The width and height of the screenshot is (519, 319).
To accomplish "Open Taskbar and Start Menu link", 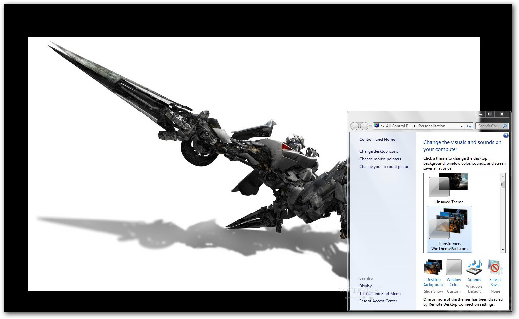I will (380, 294).
